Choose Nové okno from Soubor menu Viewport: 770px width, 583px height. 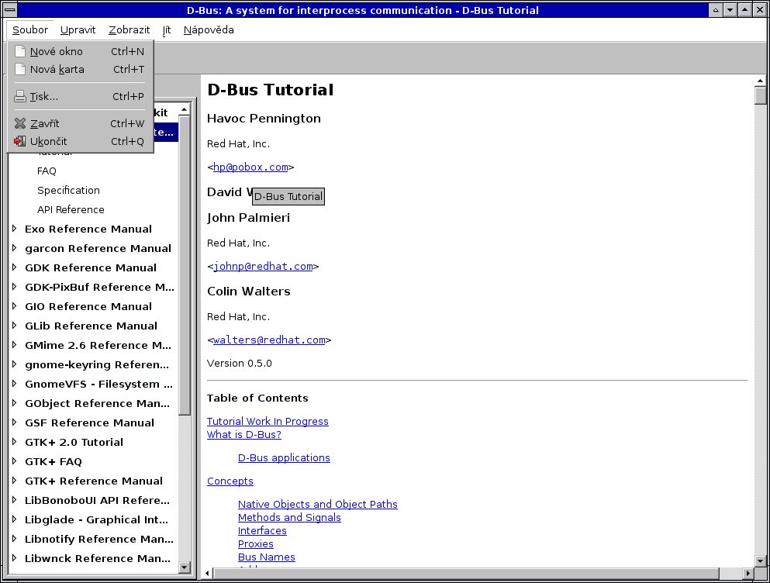coord(80,51)
